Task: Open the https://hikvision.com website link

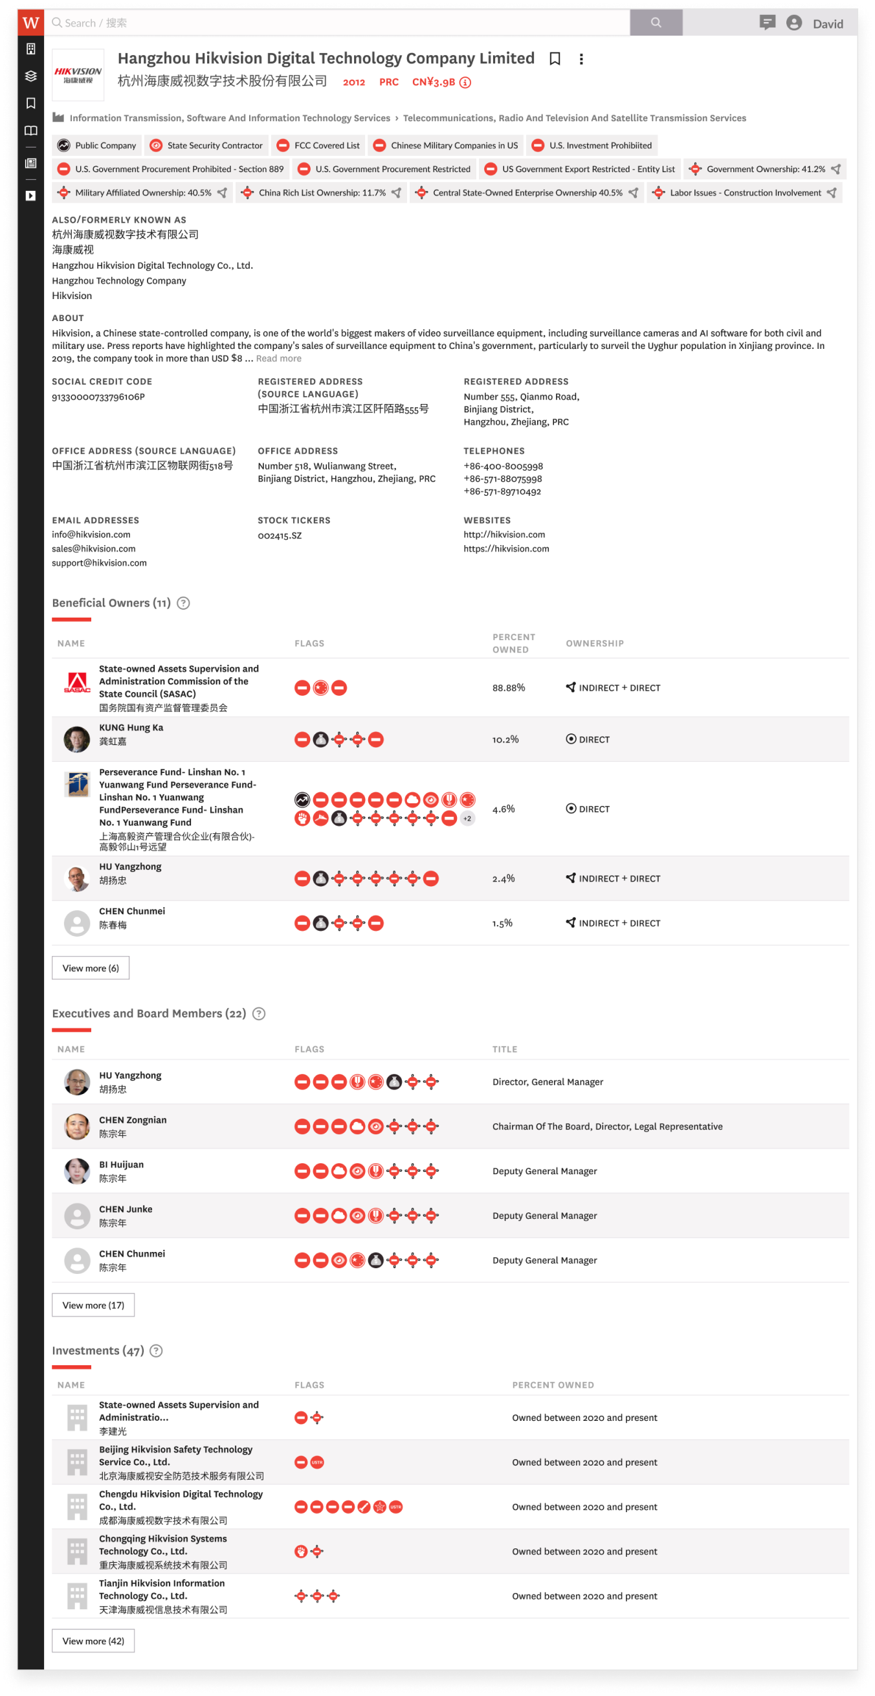Action: (x=505, y=548)
